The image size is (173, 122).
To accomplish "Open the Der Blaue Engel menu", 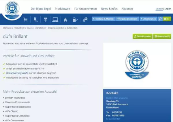I will pyautogui.click(x=41, y=9).
